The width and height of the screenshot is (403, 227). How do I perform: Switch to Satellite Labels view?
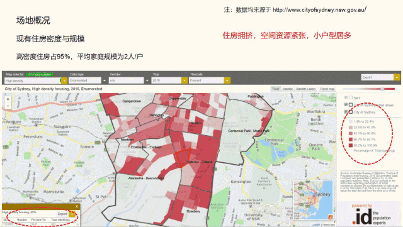click(x=305, y=89)
